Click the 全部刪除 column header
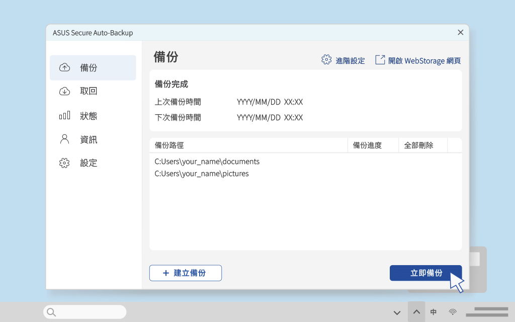Screen dimensions: 515x322 coord(423,145)
